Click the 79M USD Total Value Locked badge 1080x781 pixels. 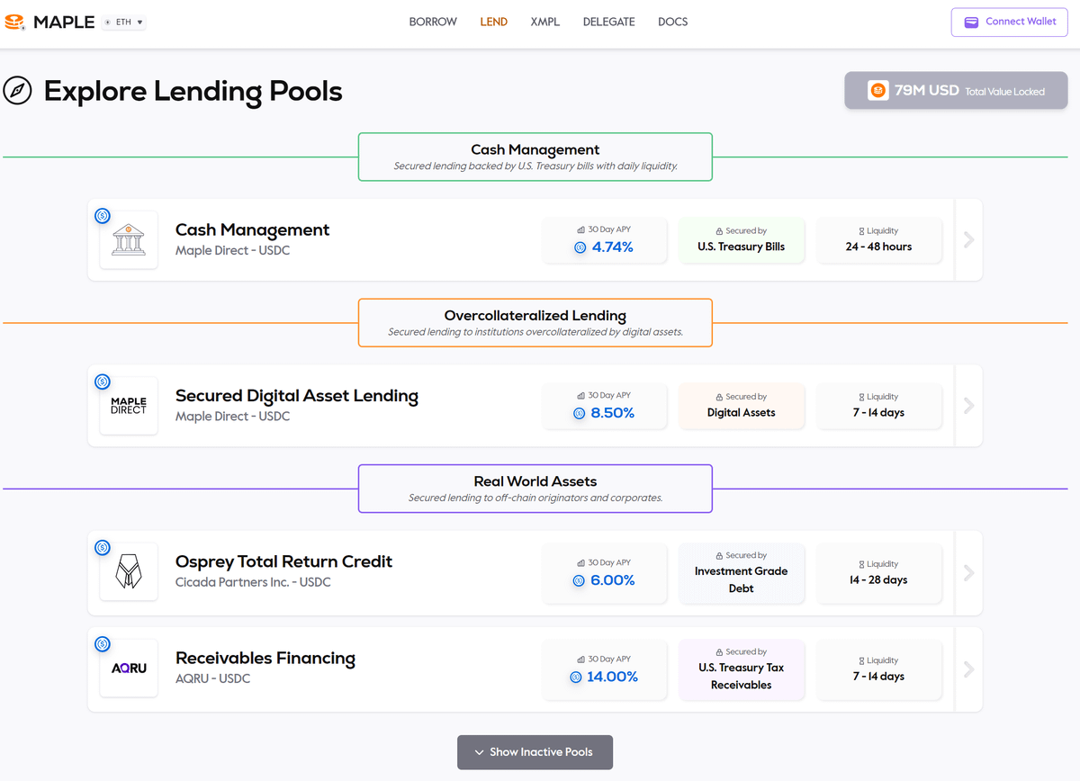[956, 91]
